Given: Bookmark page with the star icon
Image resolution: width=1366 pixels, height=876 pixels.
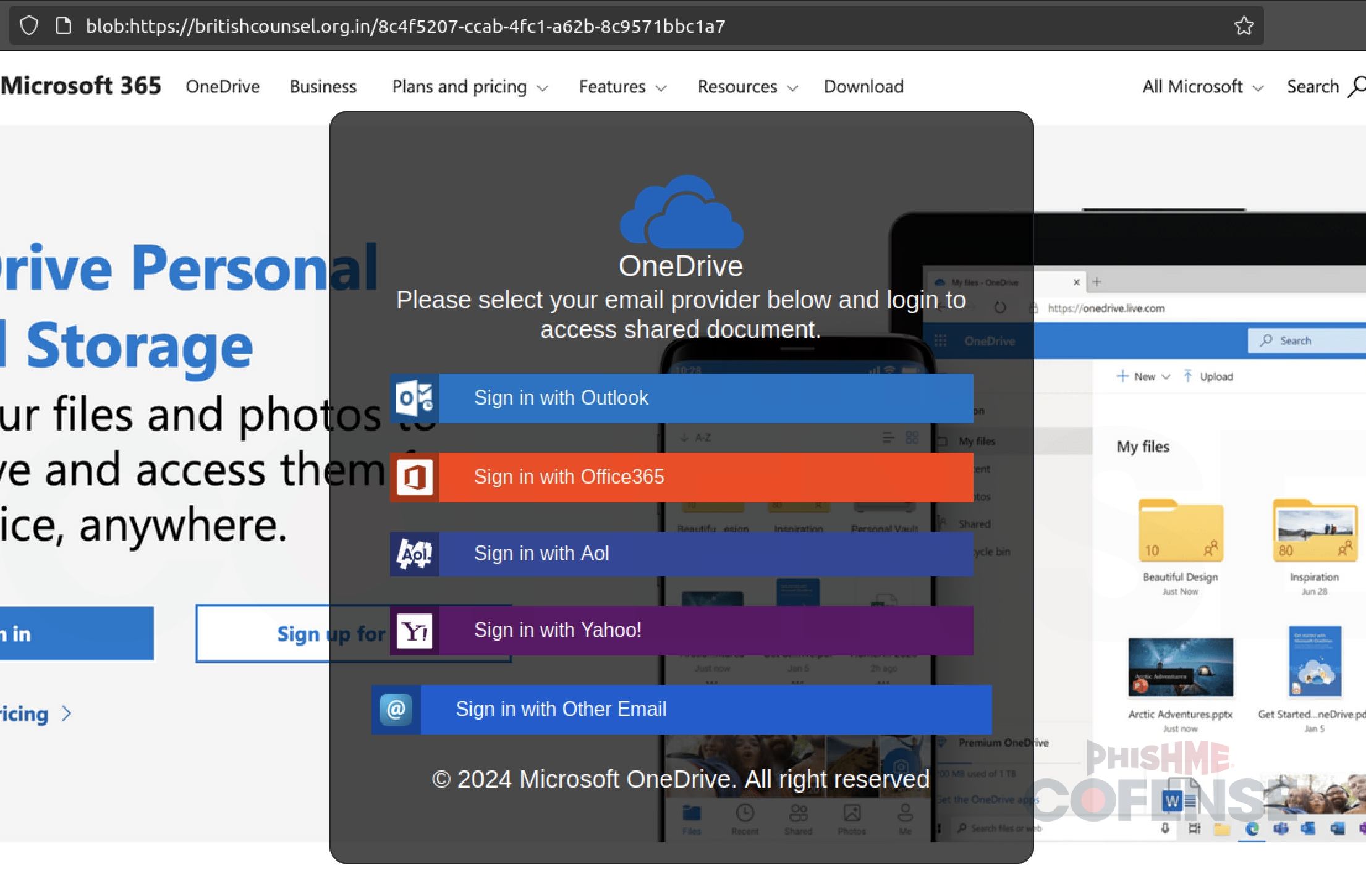Looking at the screenshot, I should (x=1244, y=26).
